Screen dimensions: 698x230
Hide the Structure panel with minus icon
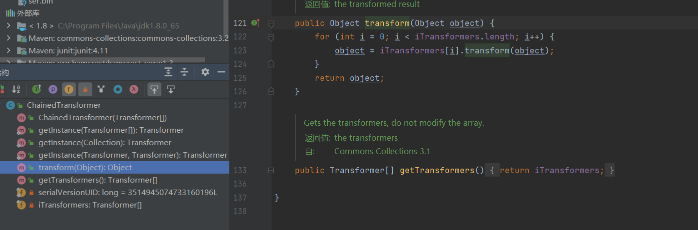tap(221, 72)
